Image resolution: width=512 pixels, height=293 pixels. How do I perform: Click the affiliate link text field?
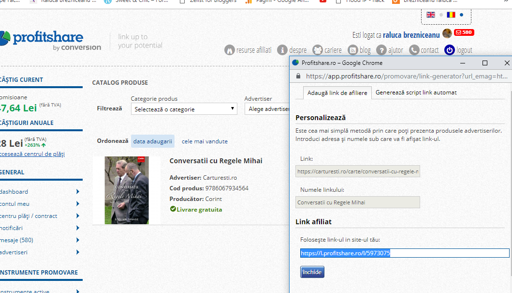(x=404, y=253)
